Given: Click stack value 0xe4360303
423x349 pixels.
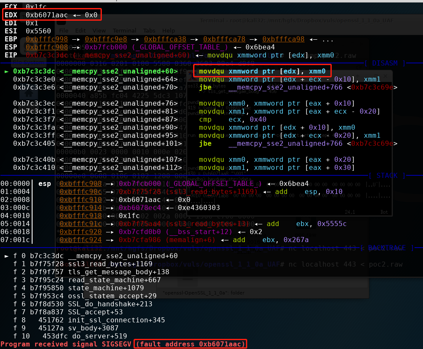Looking at the screenshot, I should (199, 208).
